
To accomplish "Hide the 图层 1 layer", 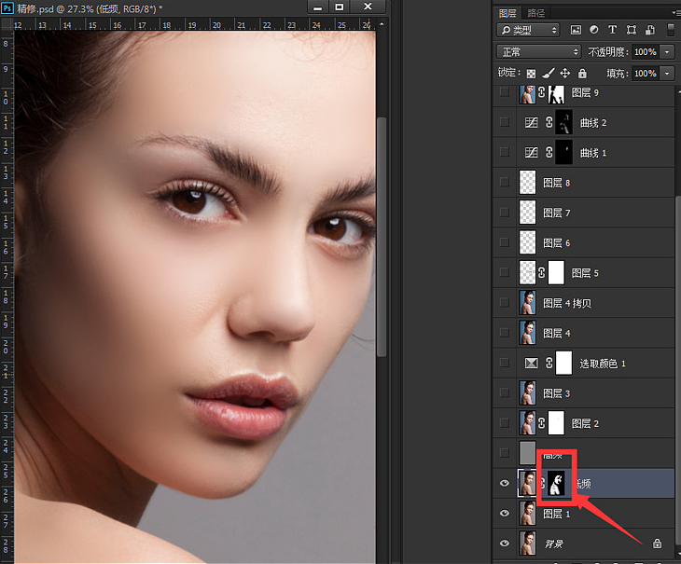I will pos(505,514).
